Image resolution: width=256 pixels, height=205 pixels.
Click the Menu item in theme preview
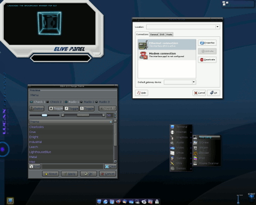pos(34,95)
